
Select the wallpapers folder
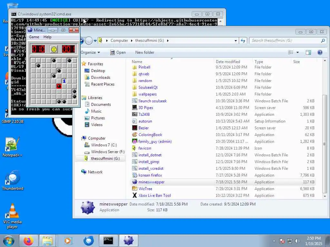(x=148, y=94)
